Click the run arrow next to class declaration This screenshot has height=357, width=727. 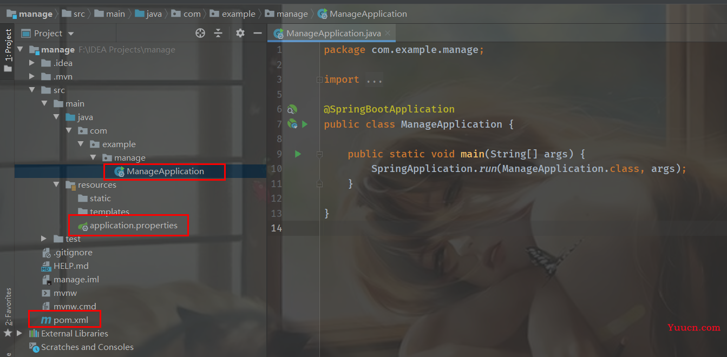(305, 124)
